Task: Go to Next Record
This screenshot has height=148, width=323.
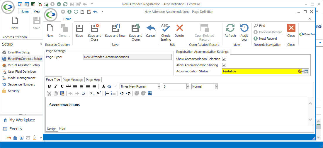Action: point(265,38)
